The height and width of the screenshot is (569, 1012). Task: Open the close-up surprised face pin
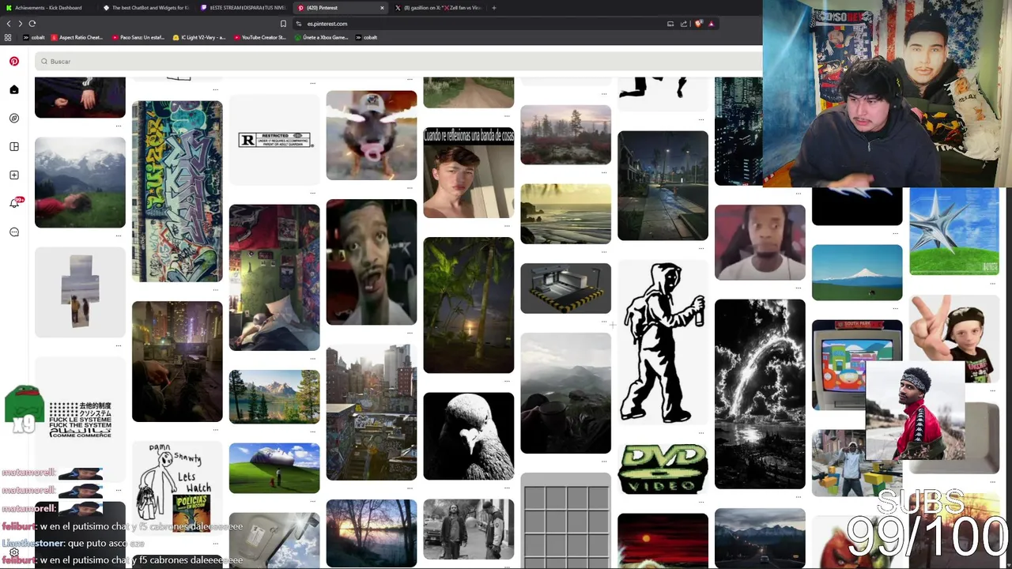[x=372, y=262]
